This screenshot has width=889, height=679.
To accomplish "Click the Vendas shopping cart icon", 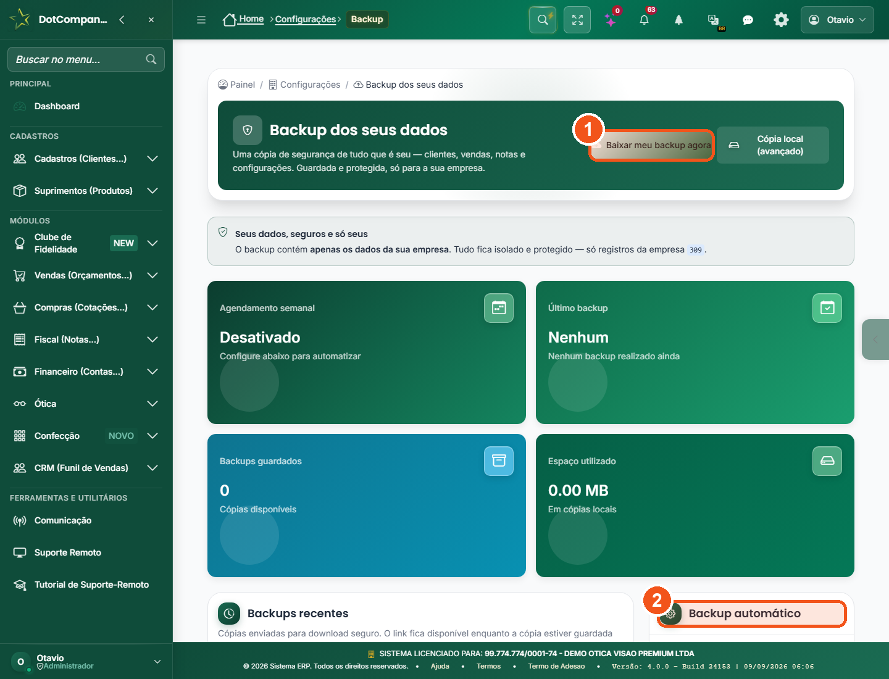I will (20, 275).
